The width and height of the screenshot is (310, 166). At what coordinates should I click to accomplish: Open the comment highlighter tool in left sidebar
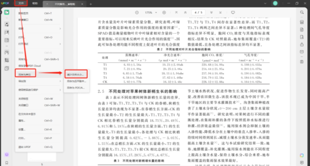coord(7,24)
